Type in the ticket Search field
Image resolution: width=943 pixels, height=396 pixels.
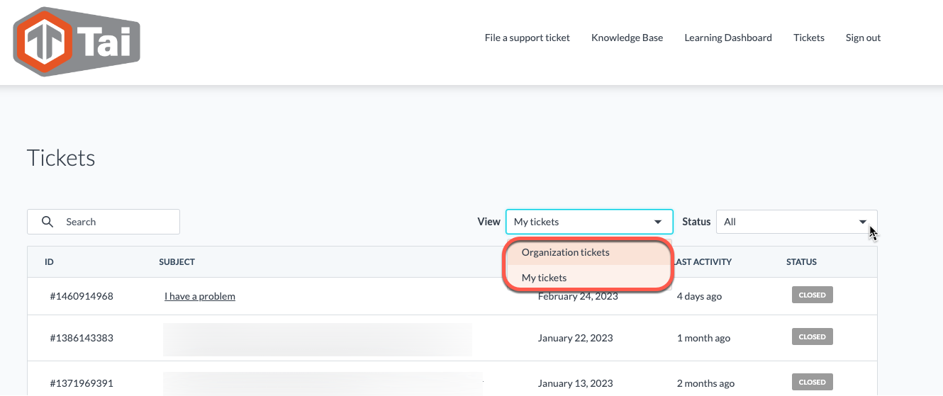pos(117,222)
